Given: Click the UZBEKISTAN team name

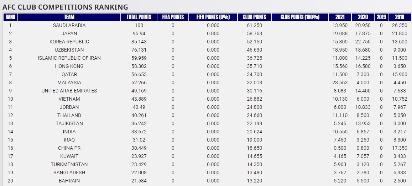Looking at the screenshot, I should click(x=69, y=50).
